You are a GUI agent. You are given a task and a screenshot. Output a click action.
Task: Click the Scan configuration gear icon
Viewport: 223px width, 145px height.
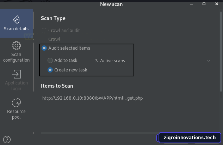tap(16, 46)
